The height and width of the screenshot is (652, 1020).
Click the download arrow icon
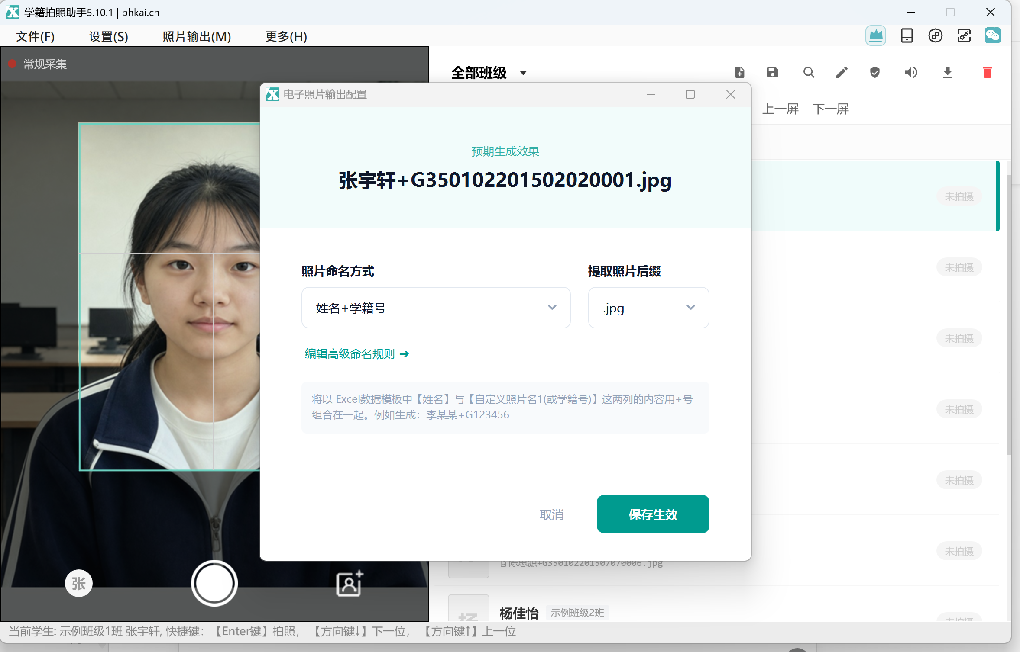[x=948, y=72]
